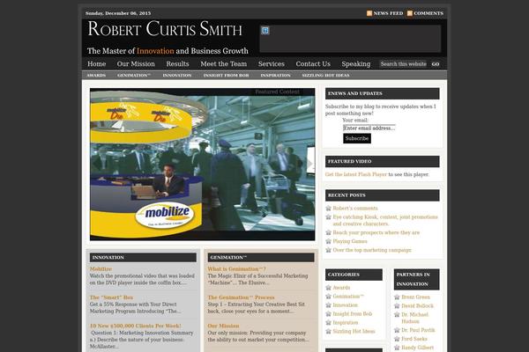Click star icon beside Robert's comments post

(x=328, y=209)
